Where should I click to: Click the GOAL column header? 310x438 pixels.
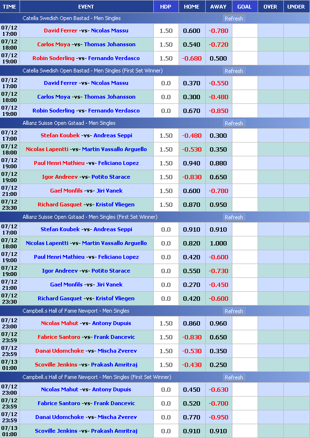point(244,7)
